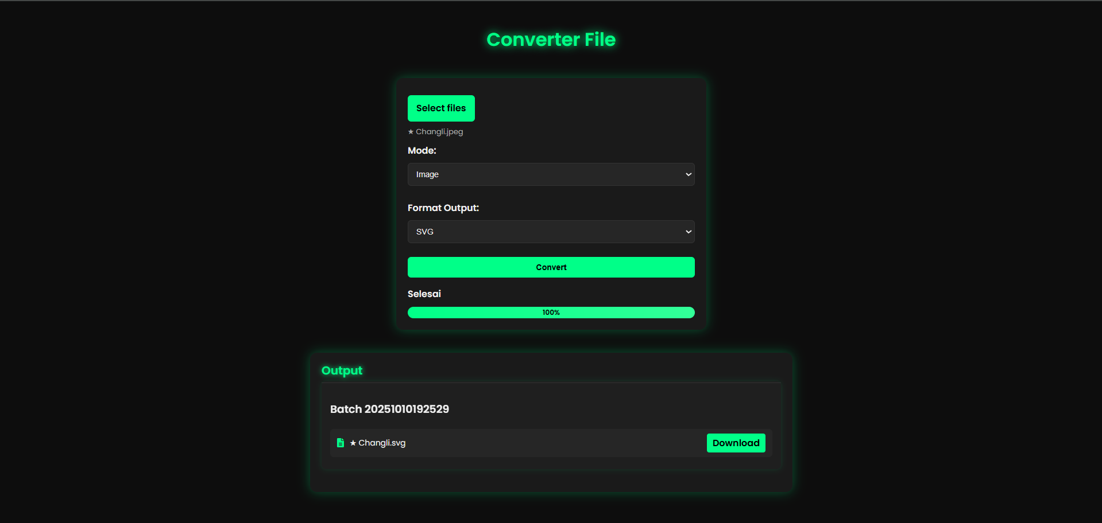
Task: Click the green document icon beside Changli.svg
Action: 341,443
